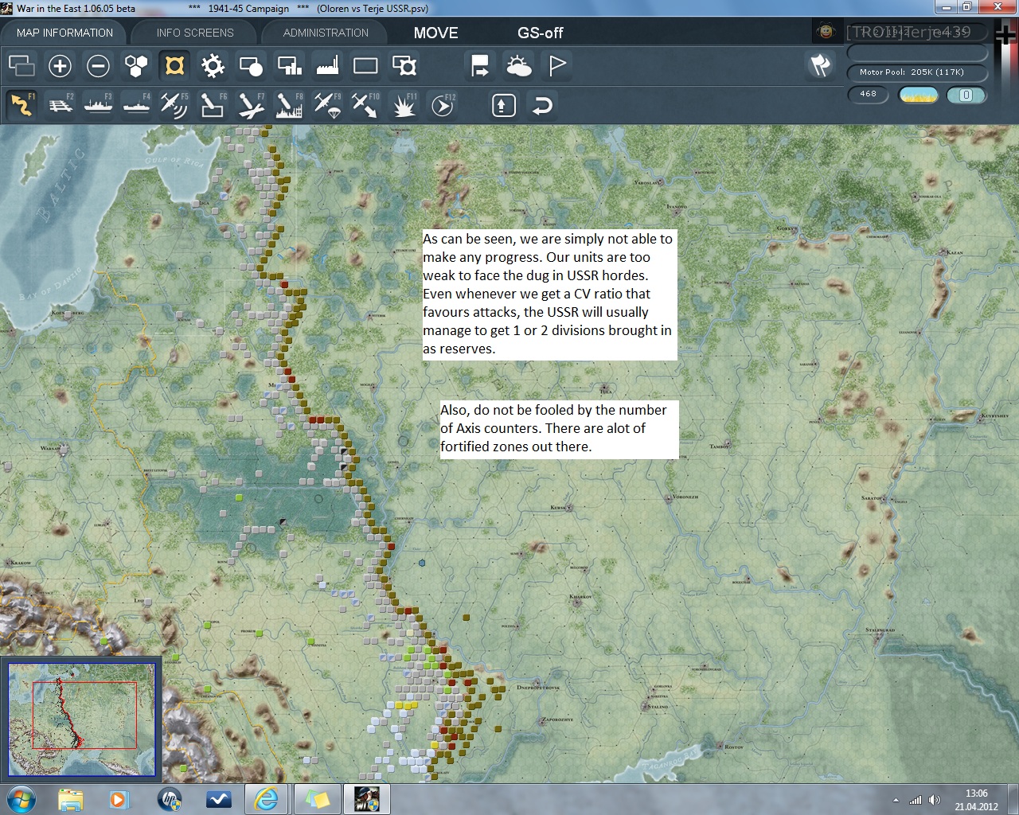Screen dimensions: 1019x815
Task: Toggle the factory locations icon
Action: (x=327, y=65)
